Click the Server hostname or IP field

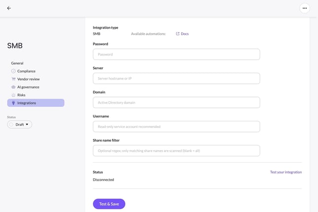click(x=176, y=78)
